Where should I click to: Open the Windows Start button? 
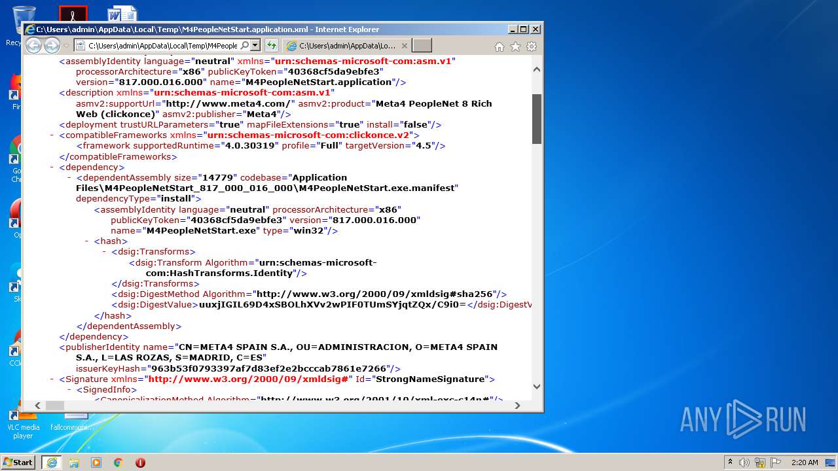[x=18, y=462]
